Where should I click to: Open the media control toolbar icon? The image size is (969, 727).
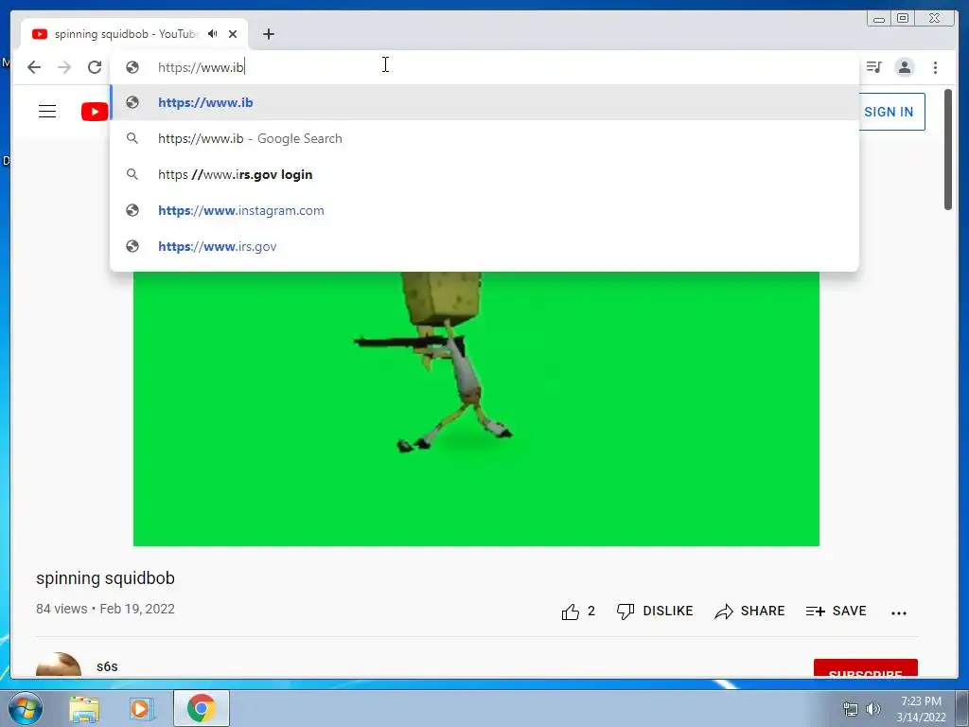pos(873,67)
